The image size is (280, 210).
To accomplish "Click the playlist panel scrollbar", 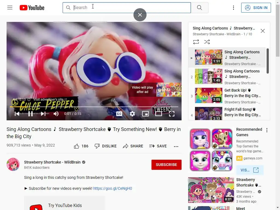I will (268, 61).
